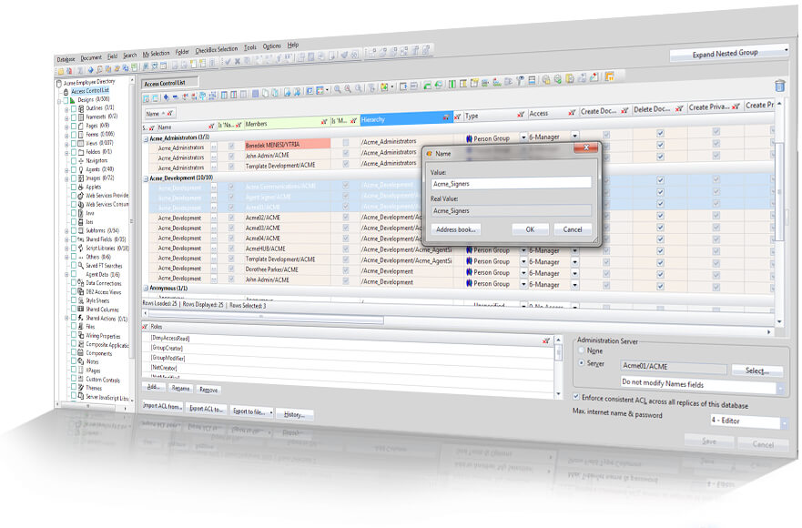Click the Data Connections icon in tree
Viewport: 802px width, 528px height.
coord(81,283)
